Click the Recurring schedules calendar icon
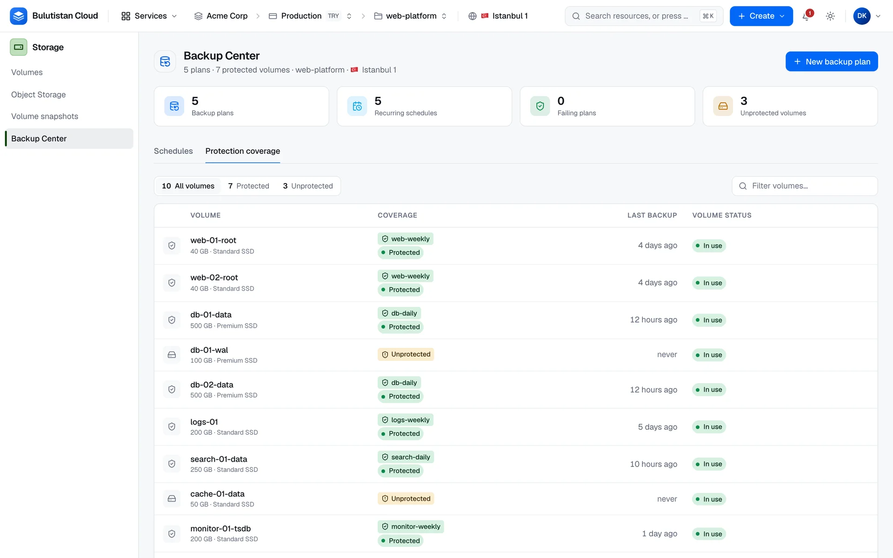 (357, 106)
